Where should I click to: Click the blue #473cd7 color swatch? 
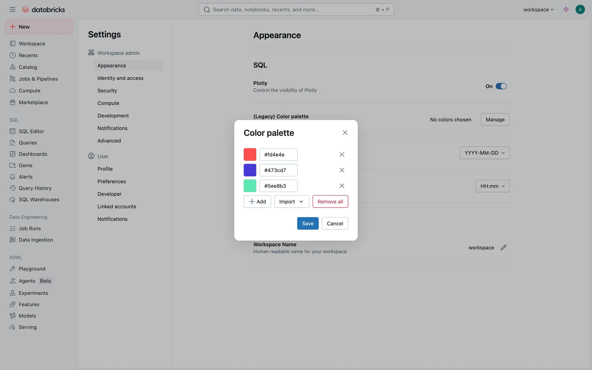[250, 170]
